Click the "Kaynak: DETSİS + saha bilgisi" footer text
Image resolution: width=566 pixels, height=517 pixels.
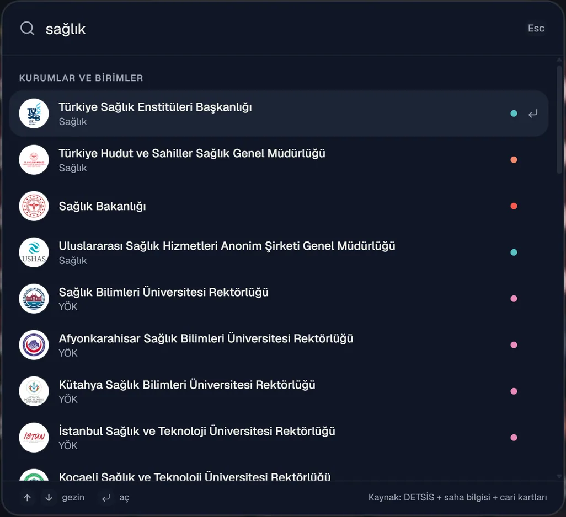tap(457, 498)
